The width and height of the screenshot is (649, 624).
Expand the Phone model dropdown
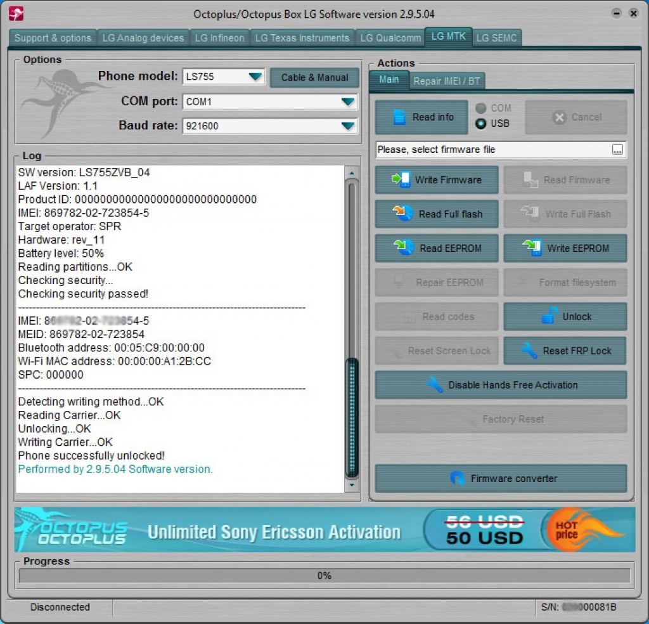click(x=255, y=77)
